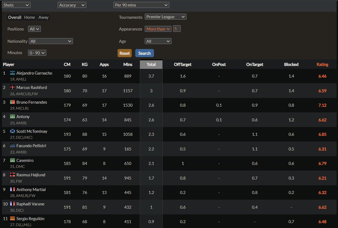
Task: Click France flag icon beside Martial
Action: [x=12, y=189]
